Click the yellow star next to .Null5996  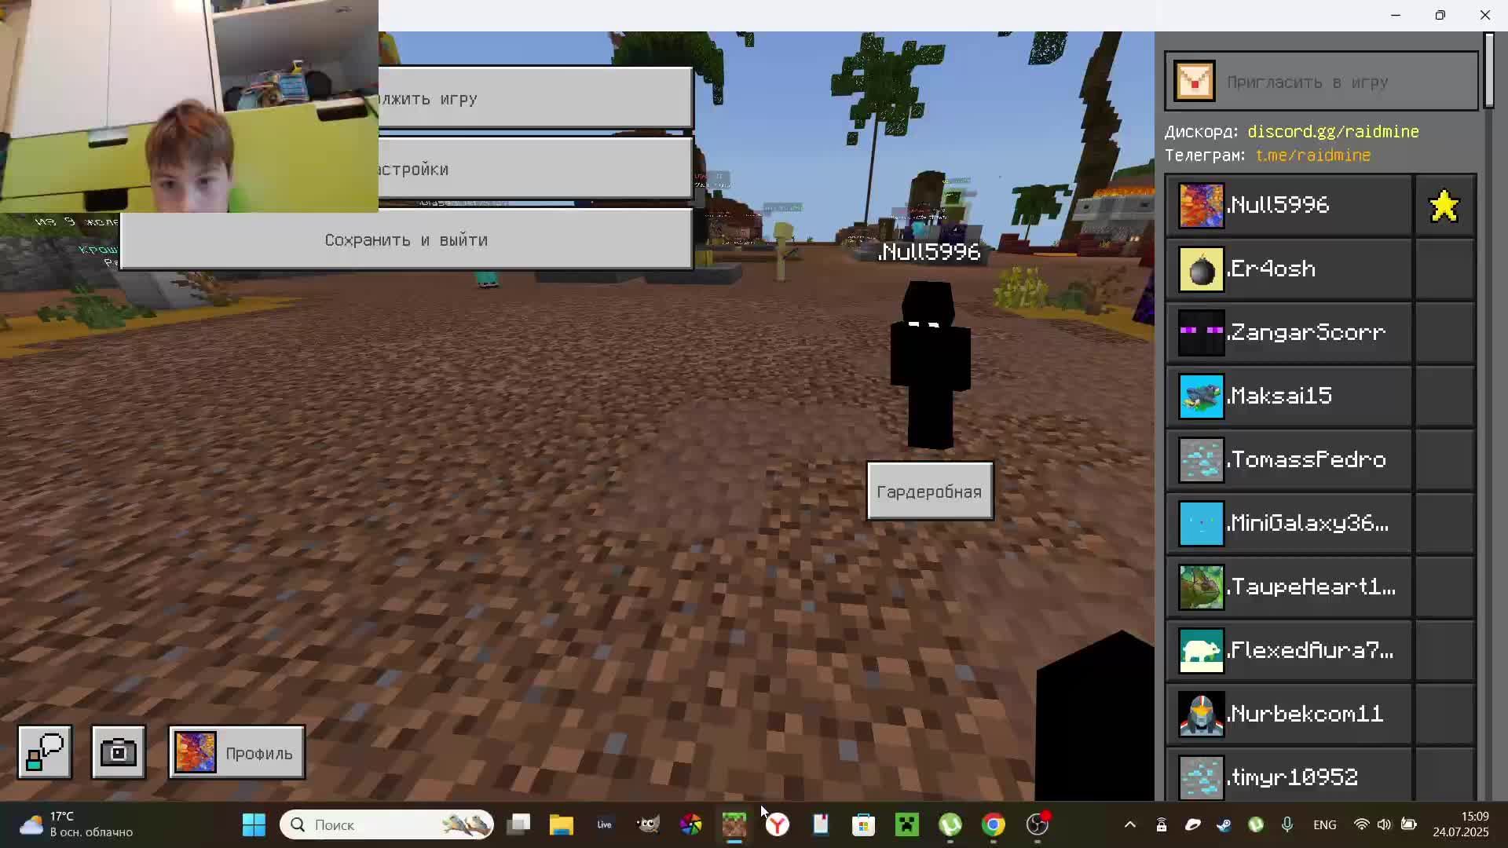[1444, 207]
